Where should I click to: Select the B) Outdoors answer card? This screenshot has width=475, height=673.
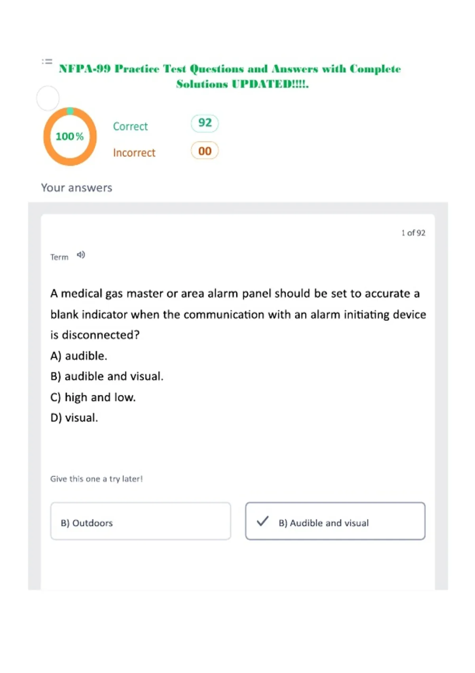pos(141,521)
